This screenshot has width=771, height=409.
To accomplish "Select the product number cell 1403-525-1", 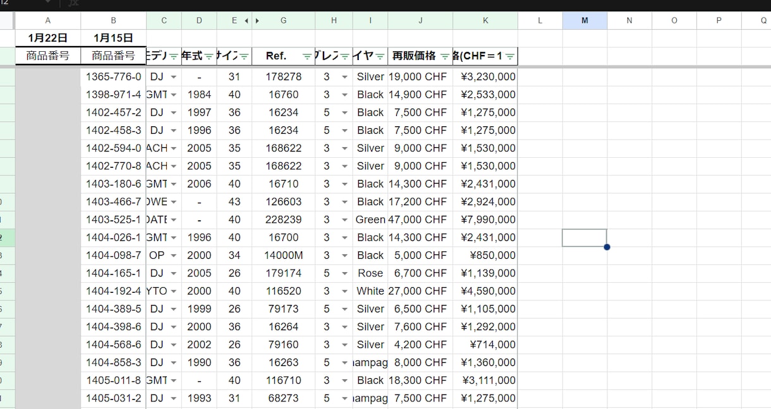I will (x=114, y=220).
